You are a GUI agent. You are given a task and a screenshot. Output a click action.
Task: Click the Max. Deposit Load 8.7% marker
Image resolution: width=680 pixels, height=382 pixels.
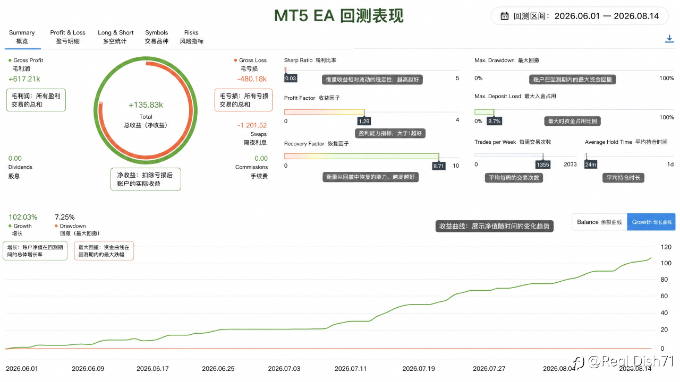coord(494,121)
